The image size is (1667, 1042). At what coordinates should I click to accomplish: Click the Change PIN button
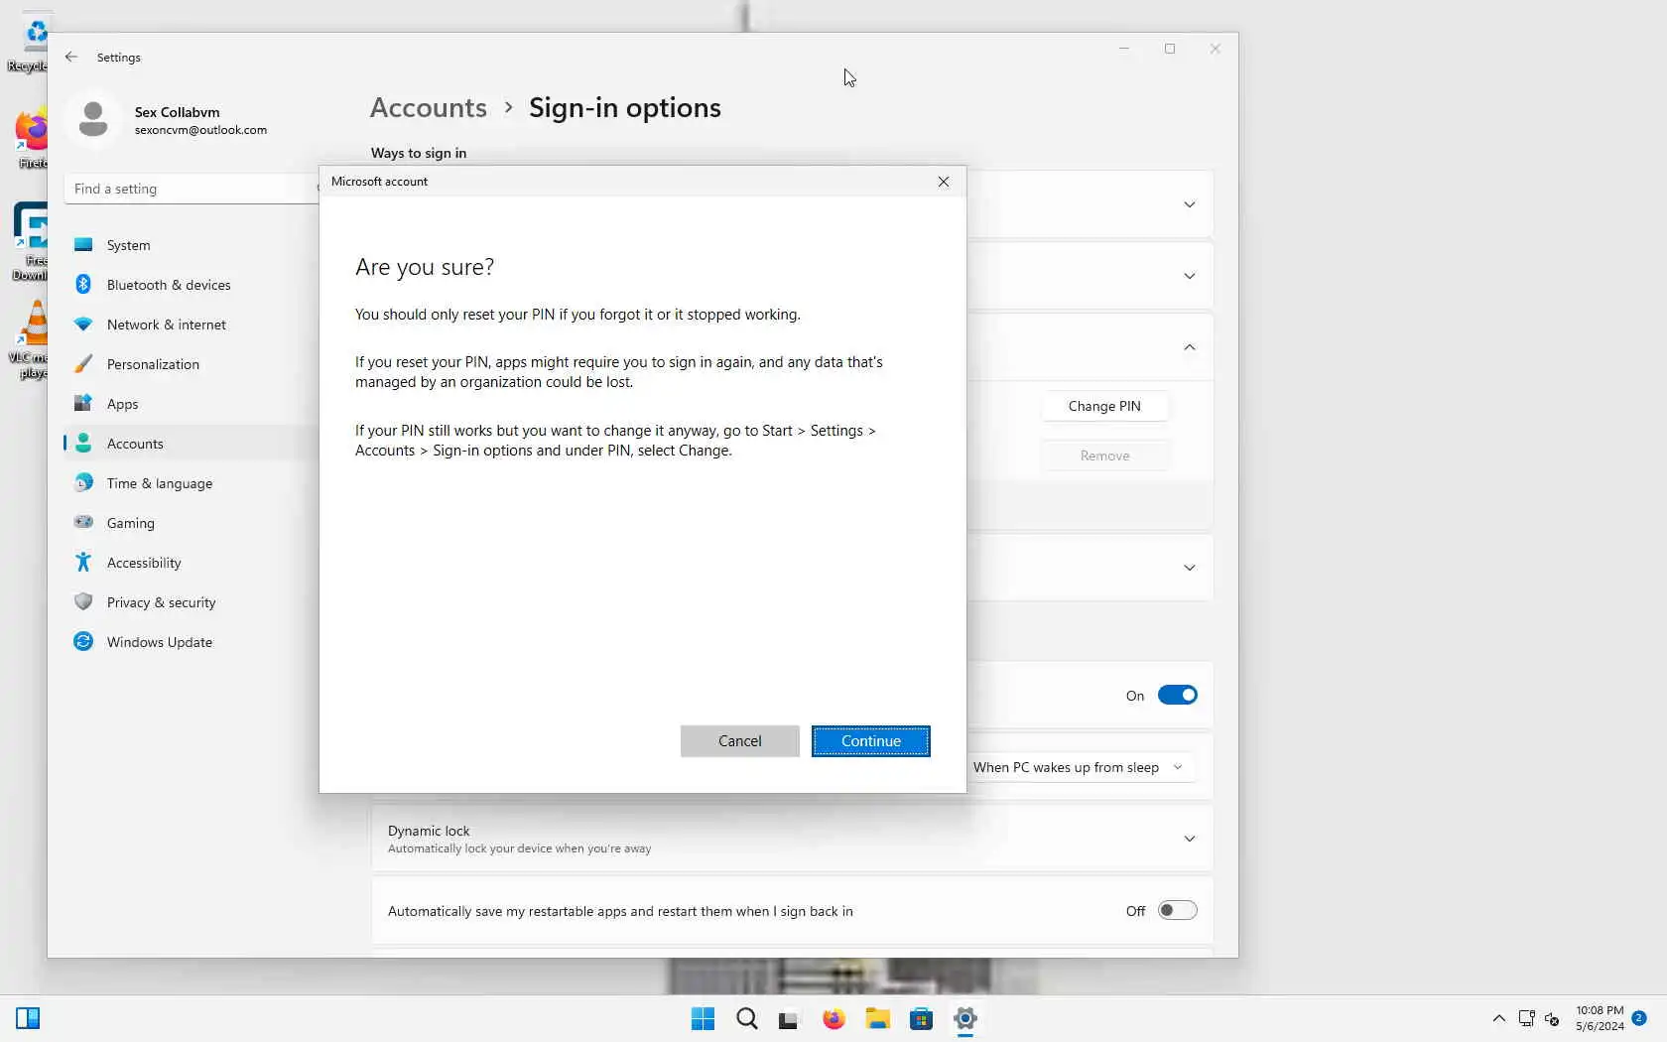1104,406
